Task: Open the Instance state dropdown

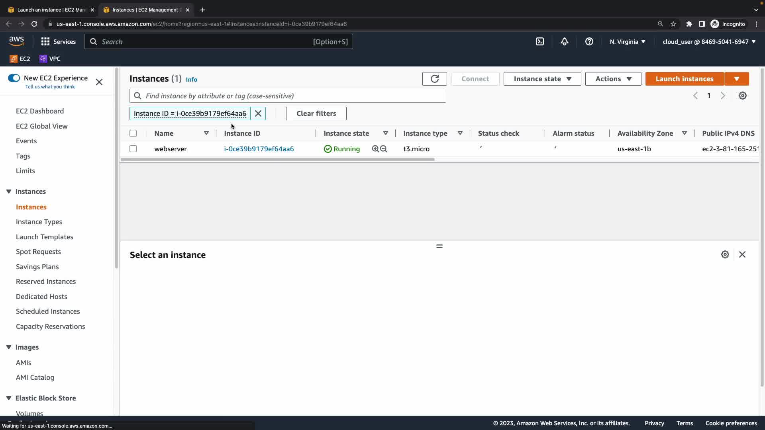Action: (x=542, y=79)
